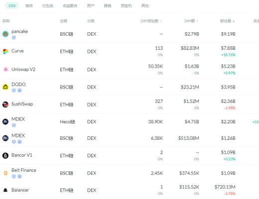This screenshot has height=199, width=259.
Task: Click the first shield badge under DODO
Action: tap(14, 91)
